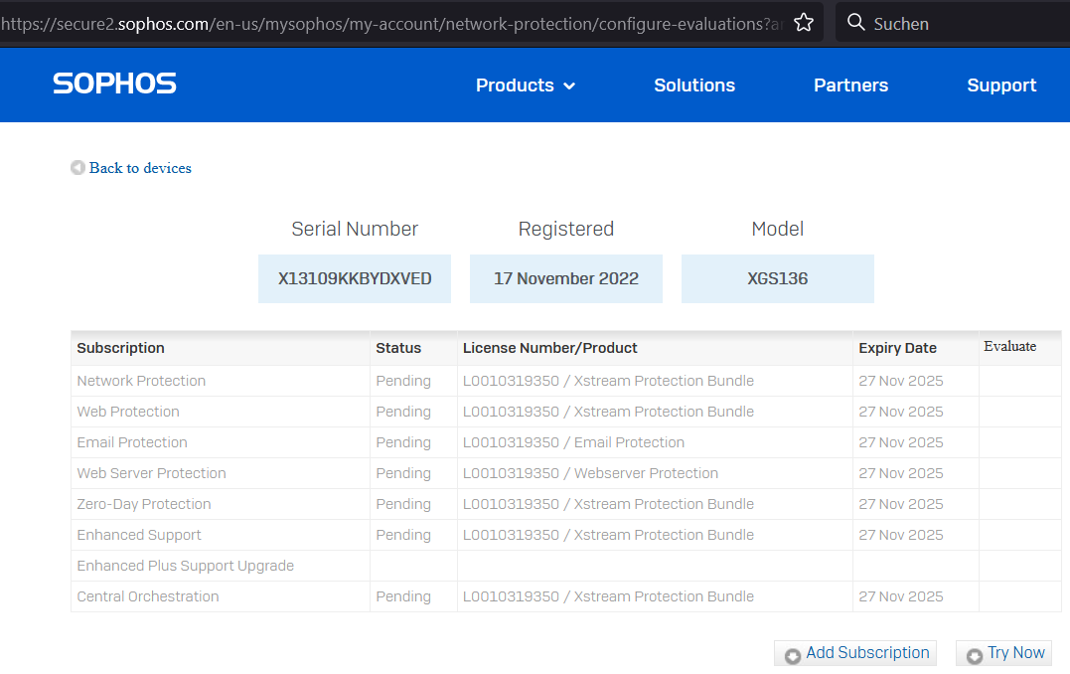
Task: Click Network Protection's Xstream Protection Bundle license
Action: (608, 381)
